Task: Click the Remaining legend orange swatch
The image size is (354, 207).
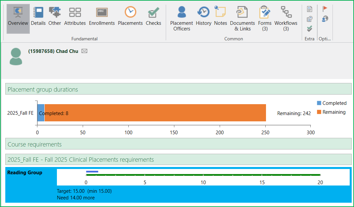Action: [x=319, y=112]
